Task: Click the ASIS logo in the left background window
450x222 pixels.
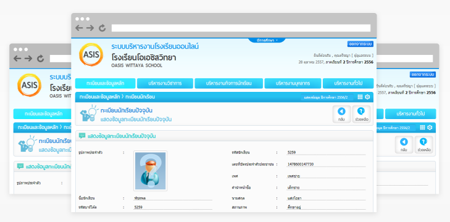Action: coord(29,85)
